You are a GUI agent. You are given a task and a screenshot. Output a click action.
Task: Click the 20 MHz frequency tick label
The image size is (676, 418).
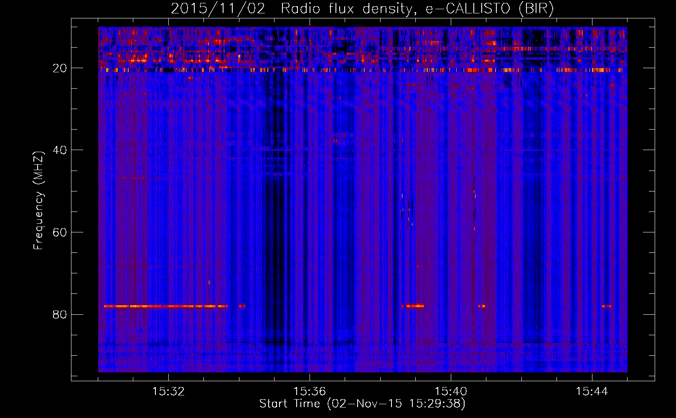click(x=60, y=68)
